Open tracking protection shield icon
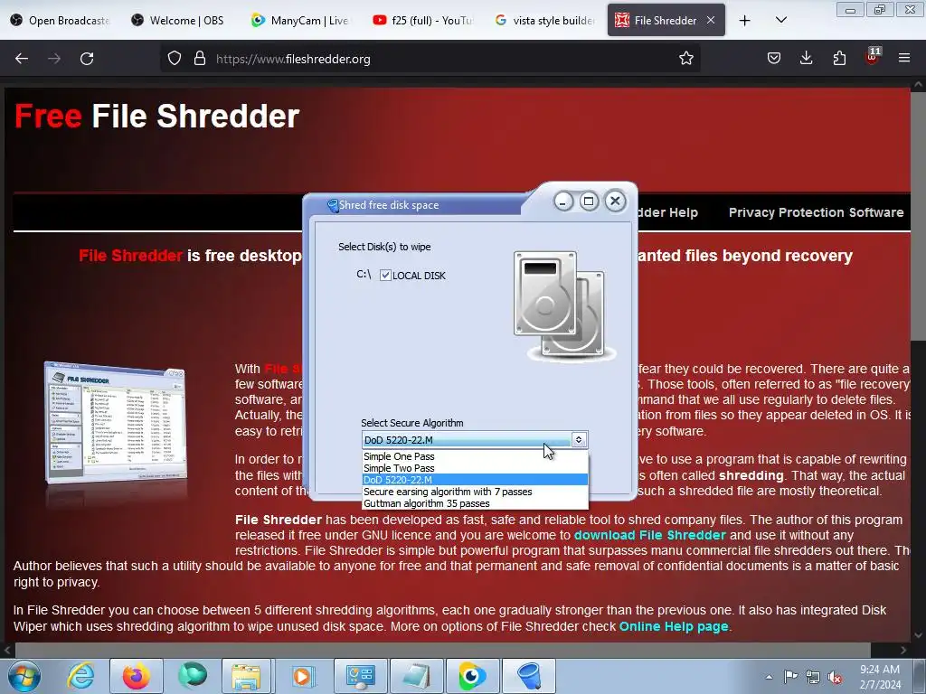 pyautogui.click(x=175, y=59)
